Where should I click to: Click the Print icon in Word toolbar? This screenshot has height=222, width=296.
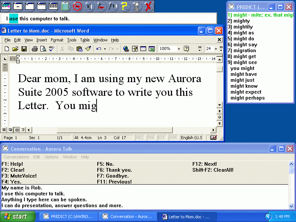(35, 49)
